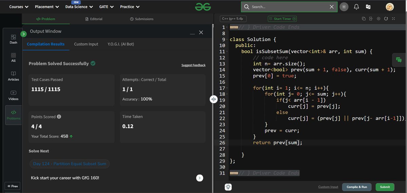Image resolution: width=407 pixels, height=193 pixels.
Task: Click the 'Time Taken' value 0.12
Action: click(128, 126)
